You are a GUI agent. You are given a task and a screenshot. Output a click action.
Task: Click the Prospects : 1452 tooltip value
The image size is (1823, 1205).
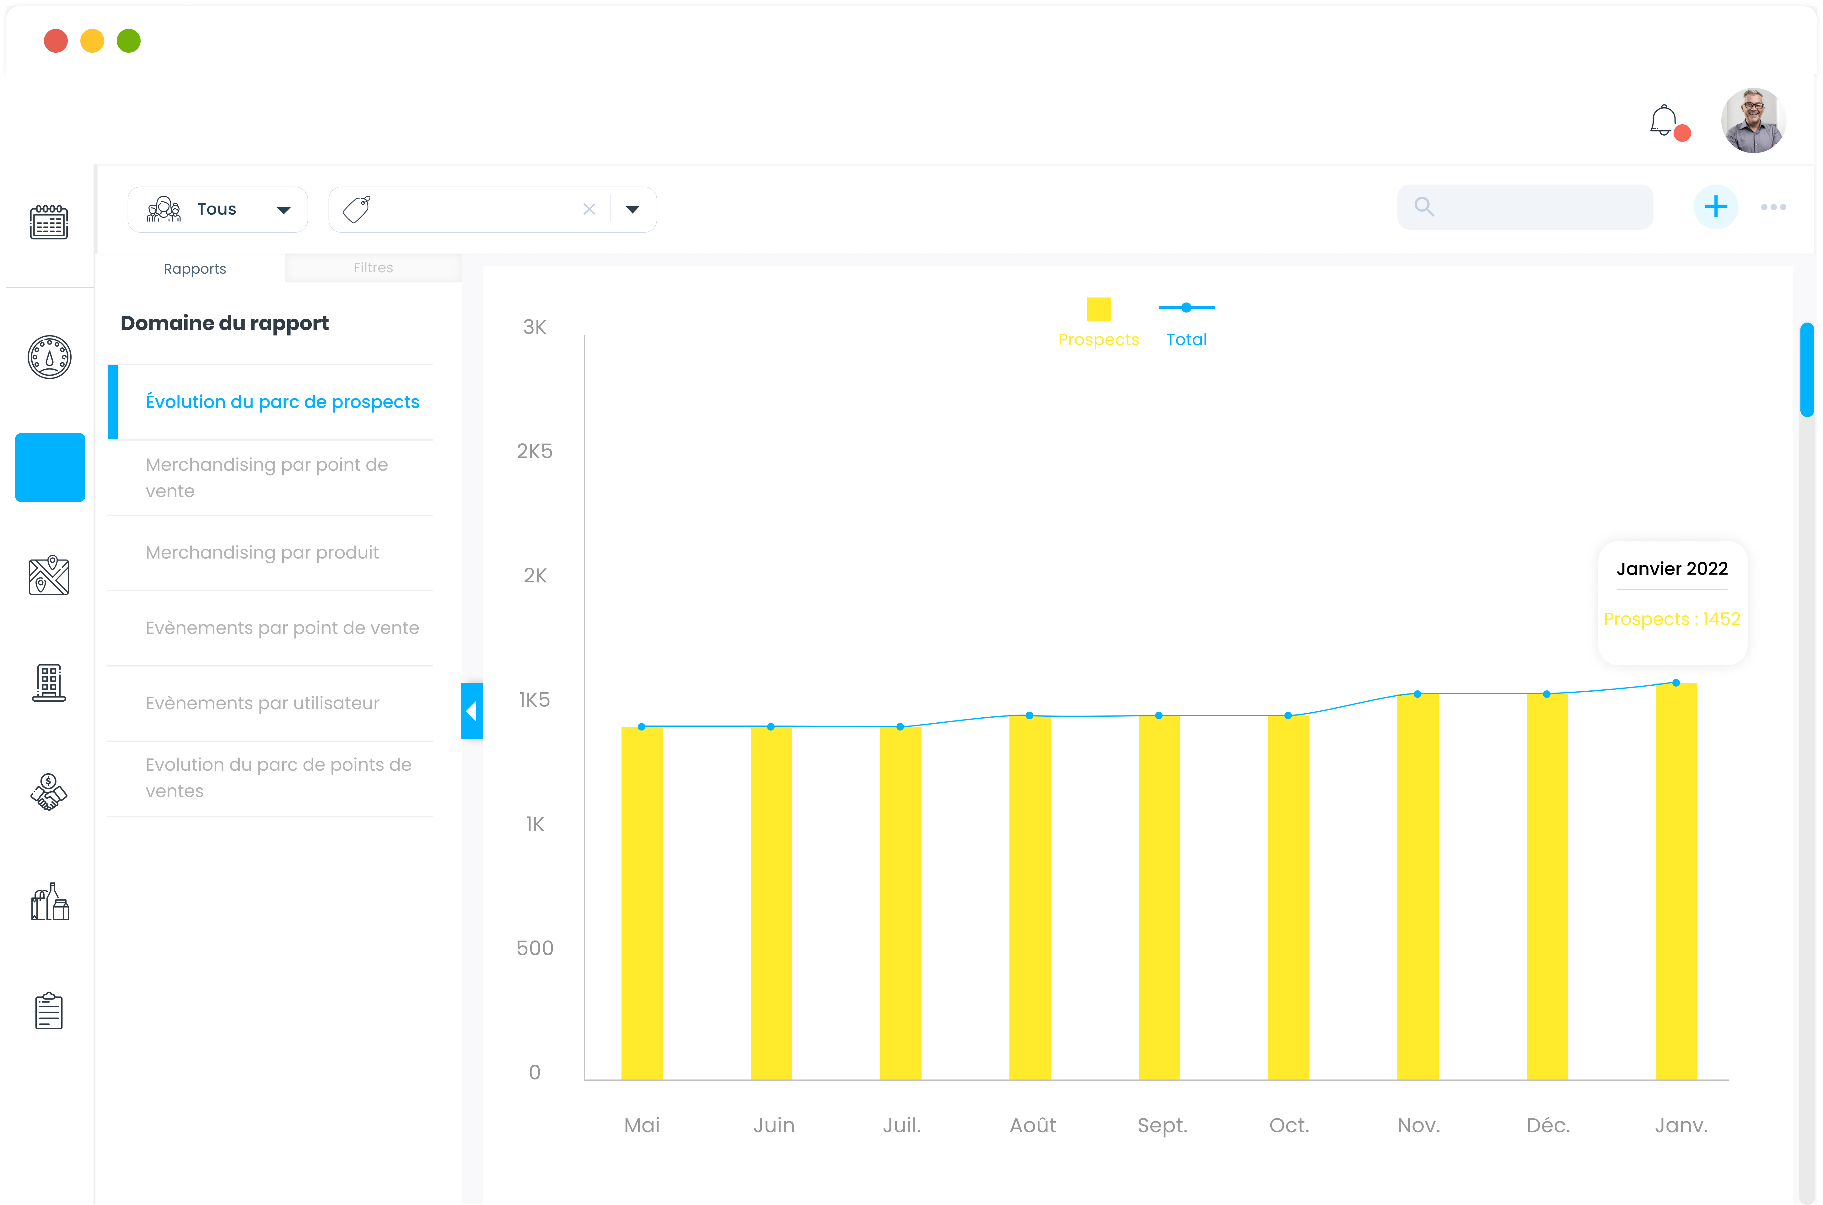coord(1672,619)
